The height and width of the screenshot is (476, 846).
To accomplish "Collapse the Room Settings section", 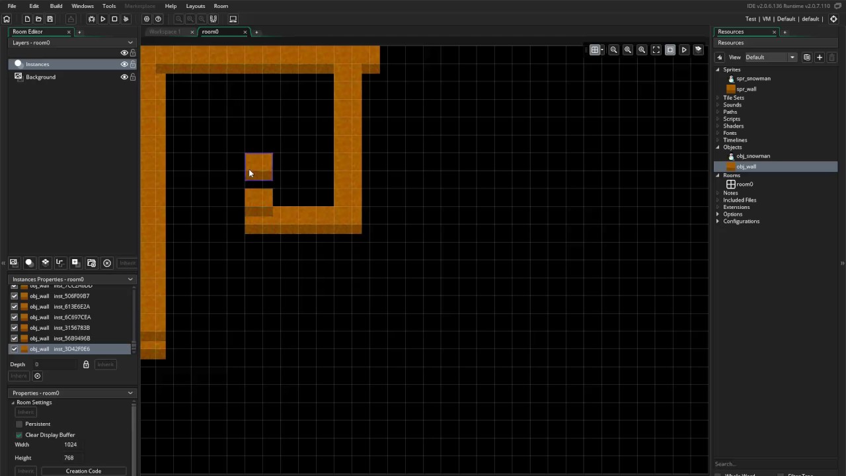I will [13, 403].
